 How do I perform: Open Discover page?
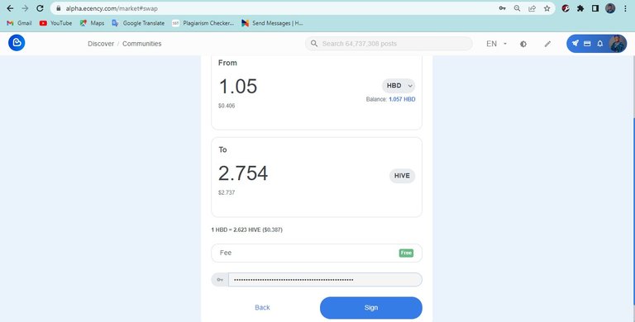(101, 44)
